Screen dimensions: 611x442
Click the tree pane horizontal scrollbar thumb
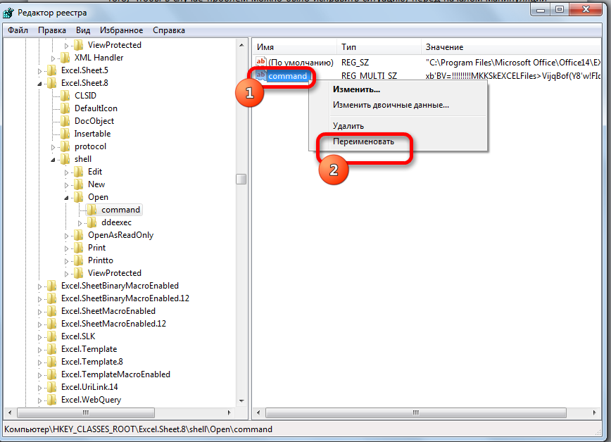(x=86, y=412)
